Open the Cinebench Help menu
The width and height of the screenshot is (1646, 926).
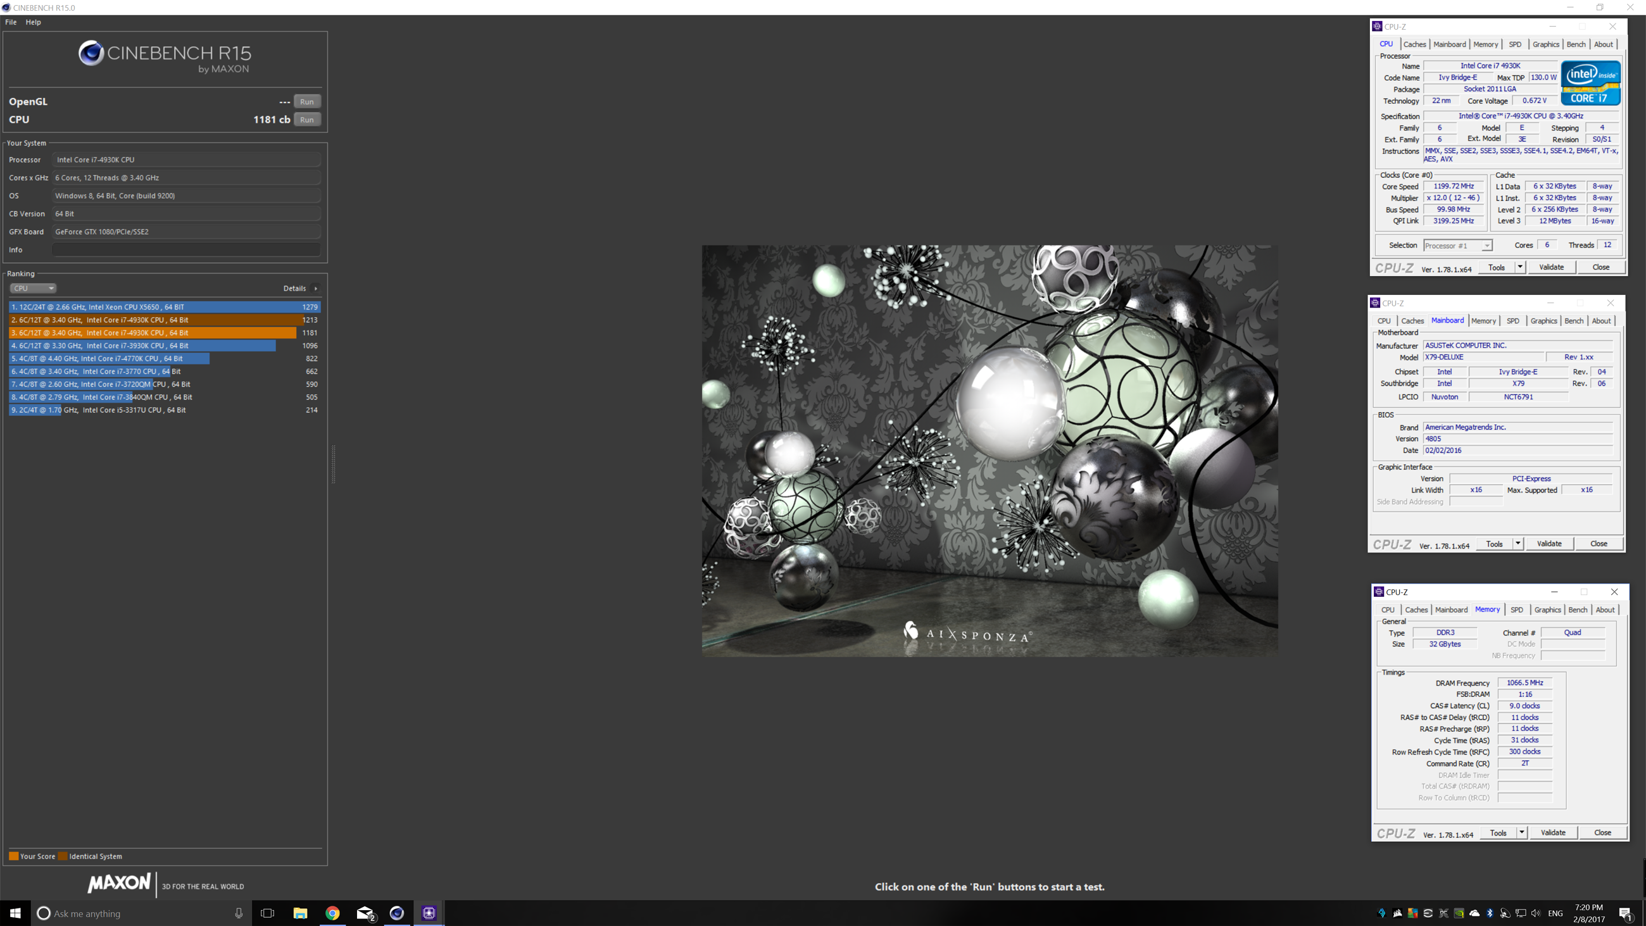coord(33,22)
